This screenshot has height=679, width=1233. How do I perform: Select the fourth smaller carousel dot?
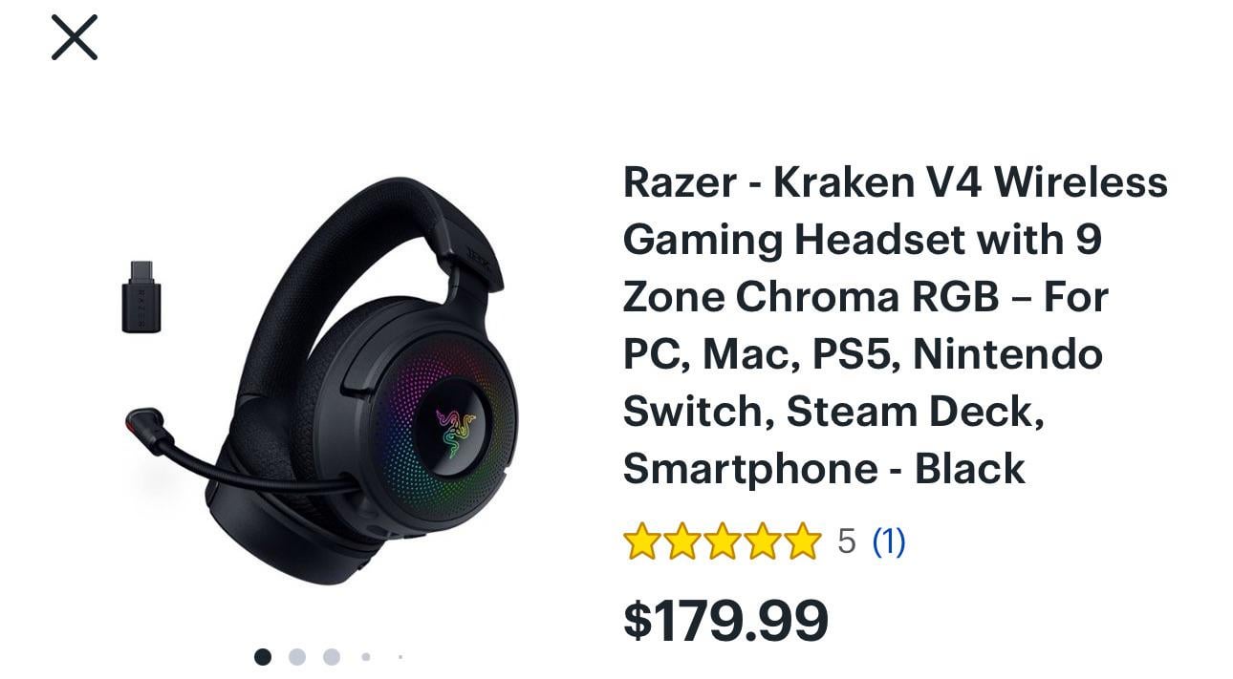pyautogui.click(x=366, y=657)
